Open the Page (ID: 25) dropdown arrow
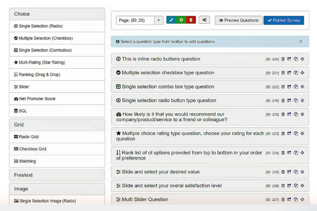 (159, 20)
